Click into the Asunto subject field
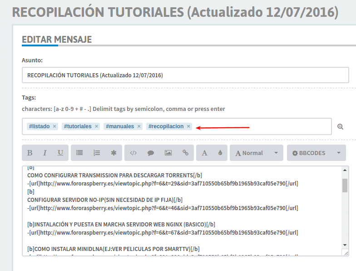The height and width of the screenshot is (271, 356). (x=185, y=75)
